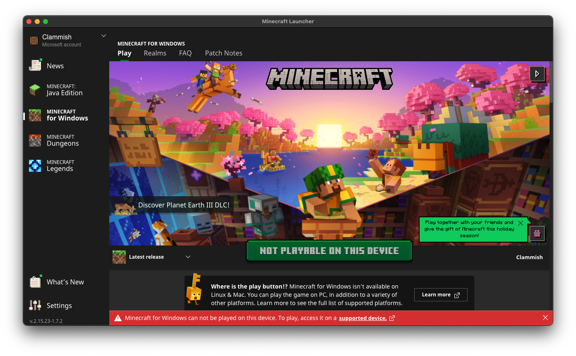Click the grass block icon beside Latest release

[x=119, y=257]
